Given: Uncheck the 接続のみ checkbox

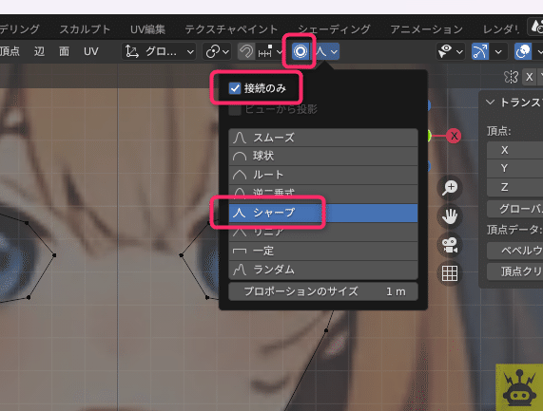Looking at the screenshot, I should coord(235,88).
